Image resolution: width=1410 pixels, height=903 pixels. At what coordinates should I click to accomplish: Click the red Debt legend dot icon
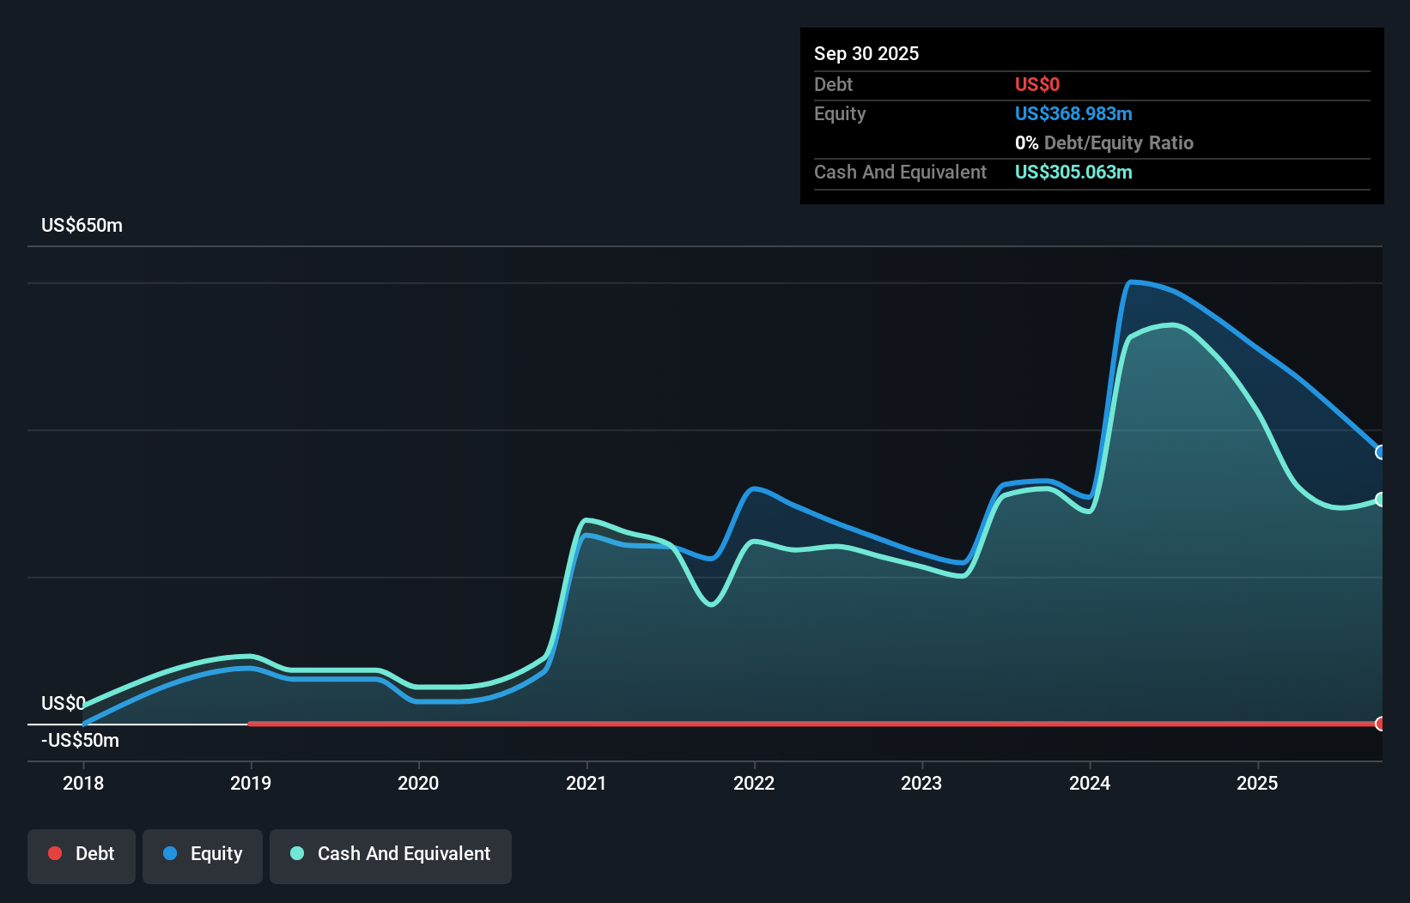pyautogui.click(x=55, y=853)
